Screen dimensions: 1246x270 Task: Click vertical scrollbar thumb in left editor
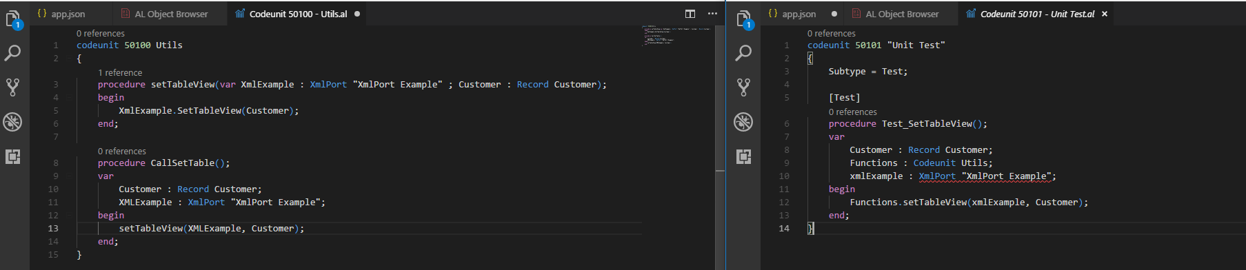[721, 98]
